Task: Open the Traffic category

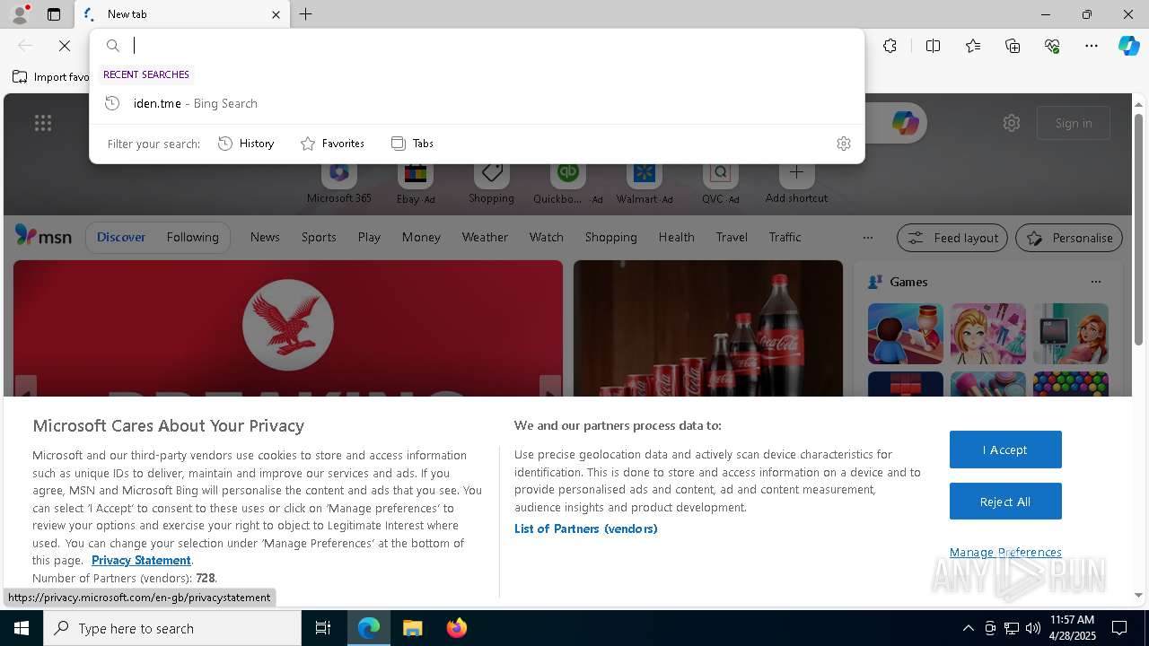Action: (785, 237)
